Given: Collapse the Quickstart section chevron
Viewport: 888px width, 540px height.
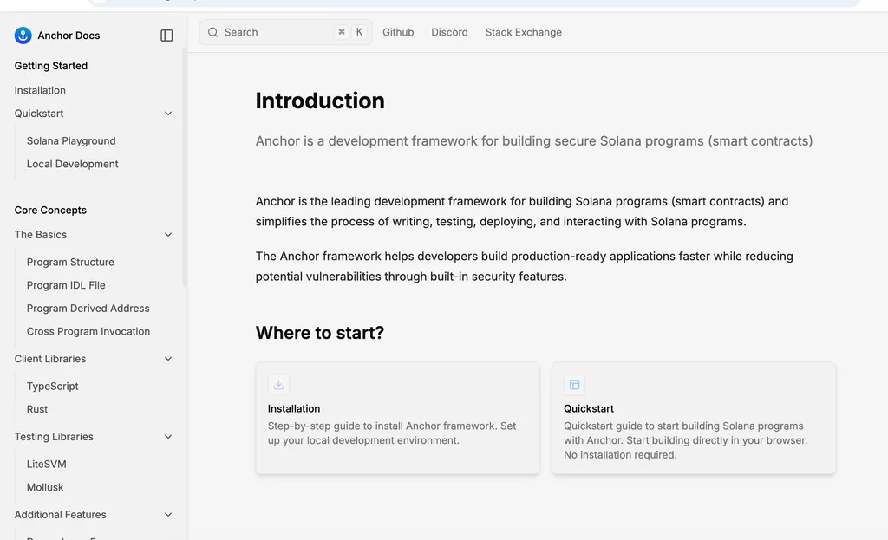Looking at the screenshot, I should point(168,114).
